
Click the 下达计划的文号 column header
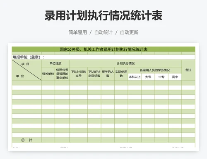tap(79, 74)
